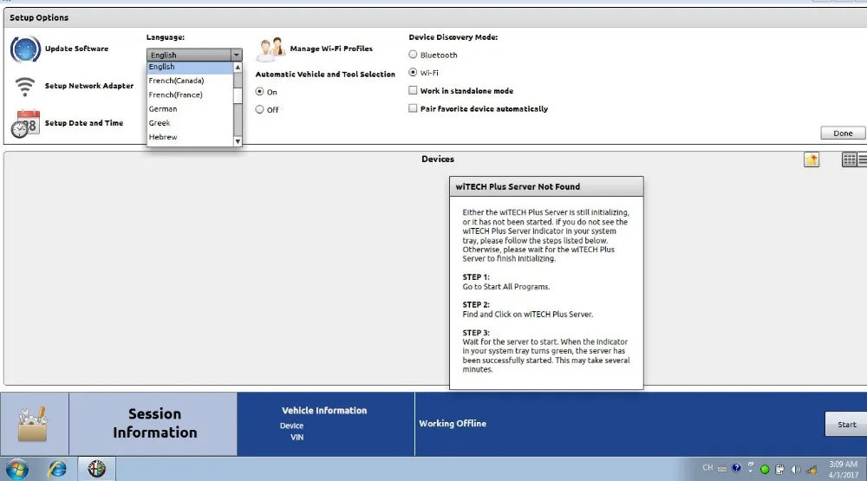
Task: Click the network signal tray icon
Action: coord(812,470)
